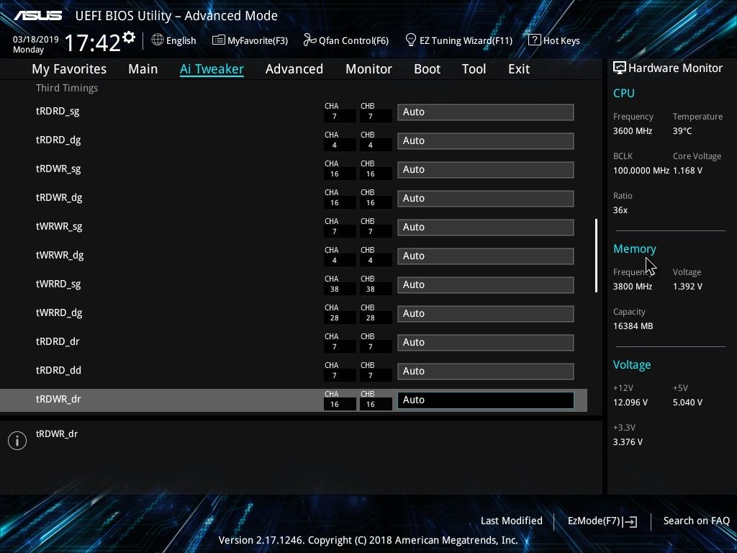The image size is (737, 553).
Task: Click the tRDRD_dr Auto field
Action: click(x=486, y=342)
